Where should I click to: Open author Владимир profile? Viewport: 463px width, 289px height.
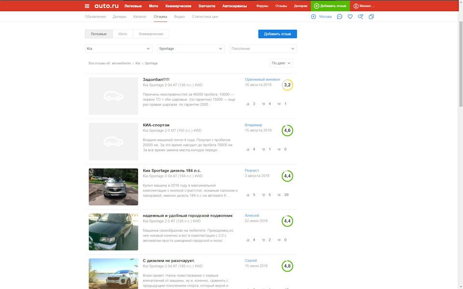click(x=253, y=125)
